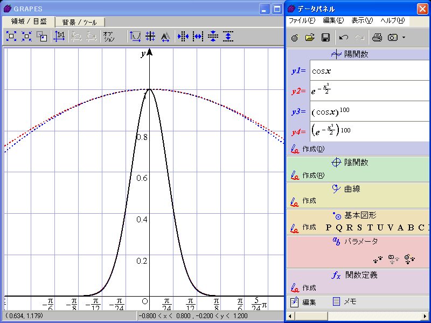Viewport: 431px width, 323px height.
Task: Open the ファイル(F) menu
Action: click(x=302, y=20)
